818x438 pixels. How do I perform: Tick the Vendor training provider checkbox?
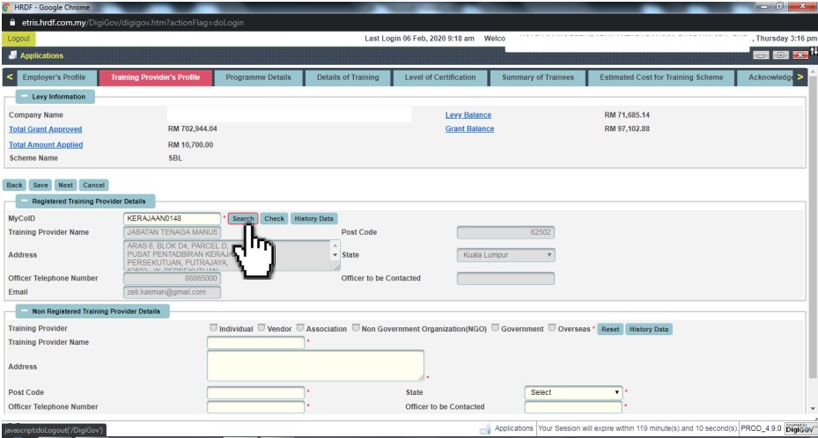tap(261, 328)
